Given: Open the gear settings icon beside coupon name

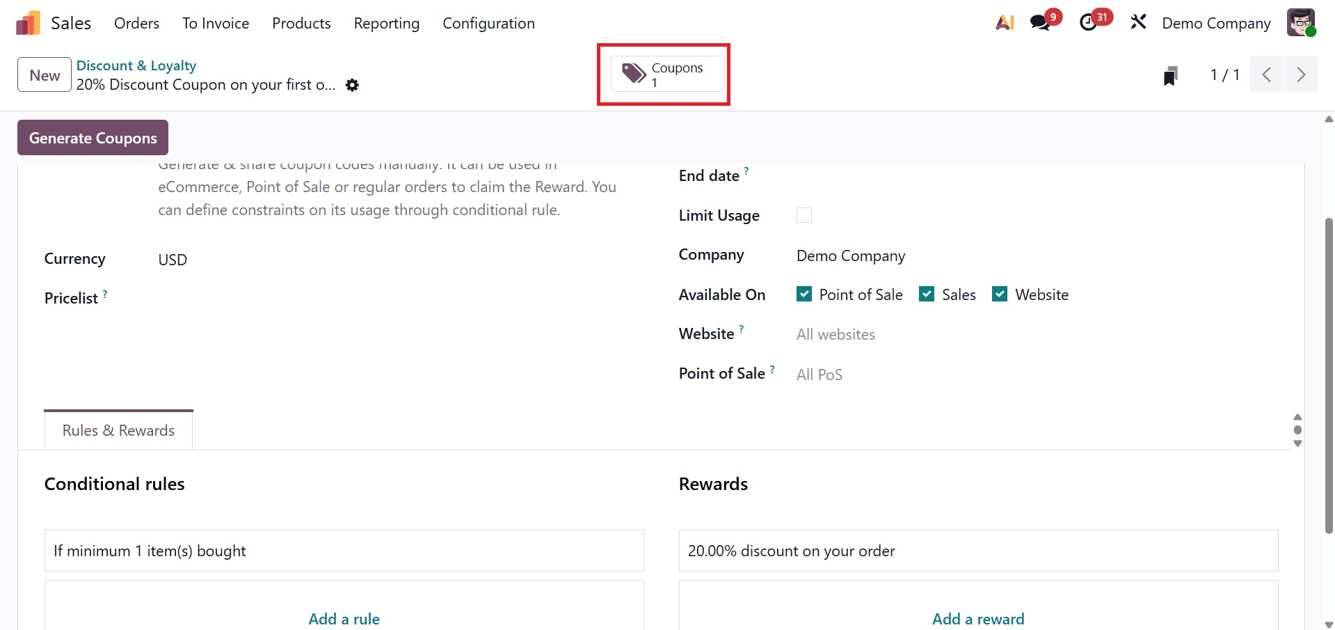Looking at the screenshot, I should 353,85.
